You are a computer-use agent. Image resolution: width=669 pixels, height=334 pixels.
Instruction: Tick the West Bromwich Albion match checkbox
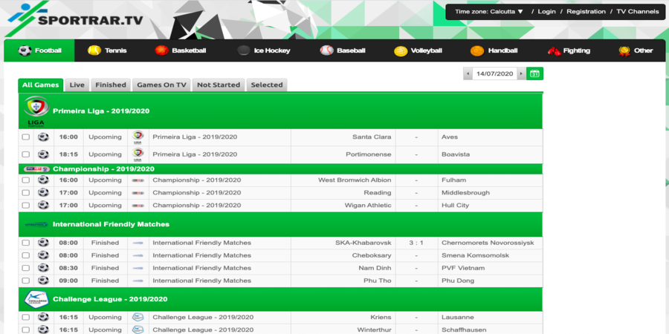click(x=26, y=180)
